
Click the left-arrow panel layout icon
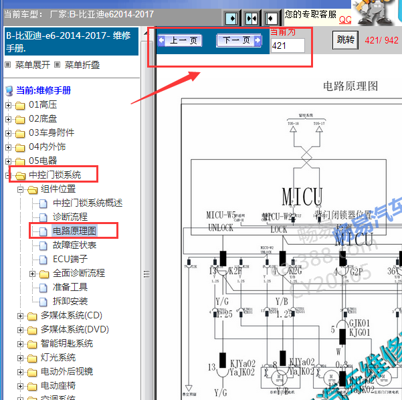[272, 19]
